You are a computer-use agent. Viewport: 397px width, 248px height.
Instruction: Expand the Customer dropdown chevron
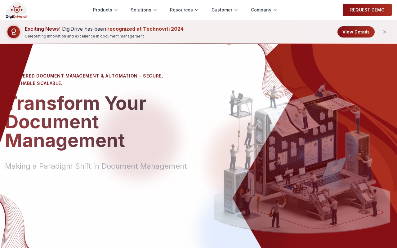click(x=236, y=10)
